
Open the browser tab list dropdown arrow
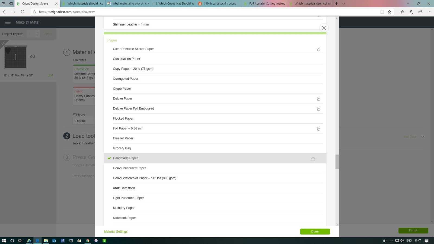click(x=344, y=4)
